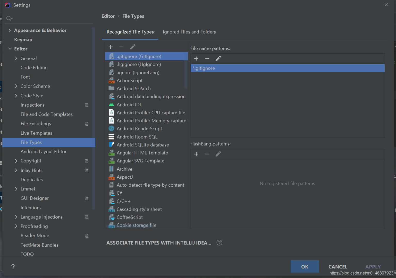The height and width of the screenshot is (278, 396).
Task: Open help for file type association
Action: tap(219, 243)
